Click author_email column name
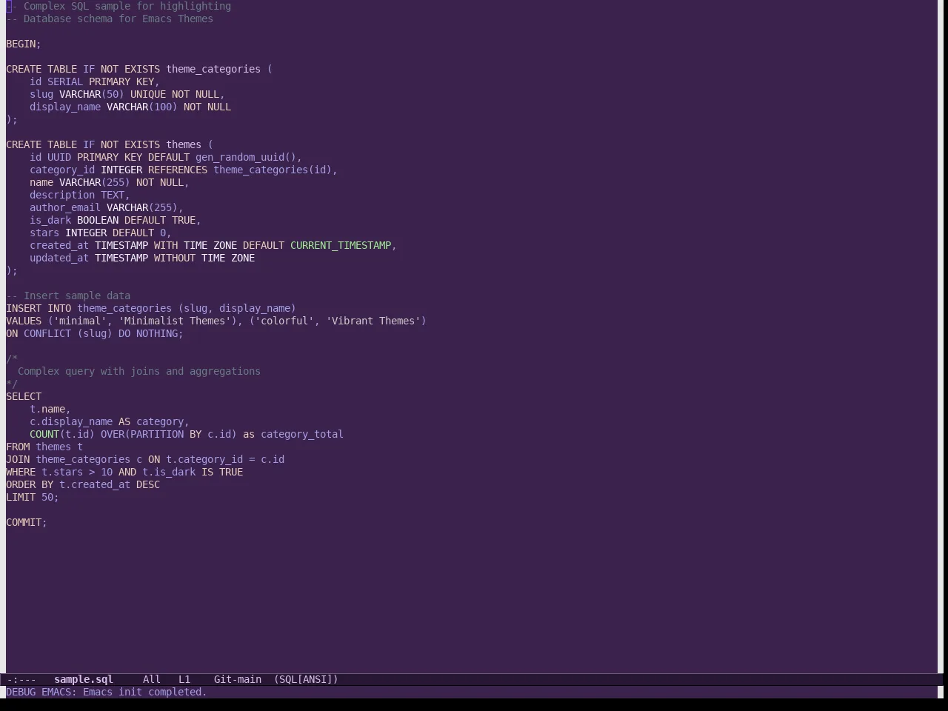Viewport: 948px width, 711px height. pyautogui.click(x=65, y=207)
